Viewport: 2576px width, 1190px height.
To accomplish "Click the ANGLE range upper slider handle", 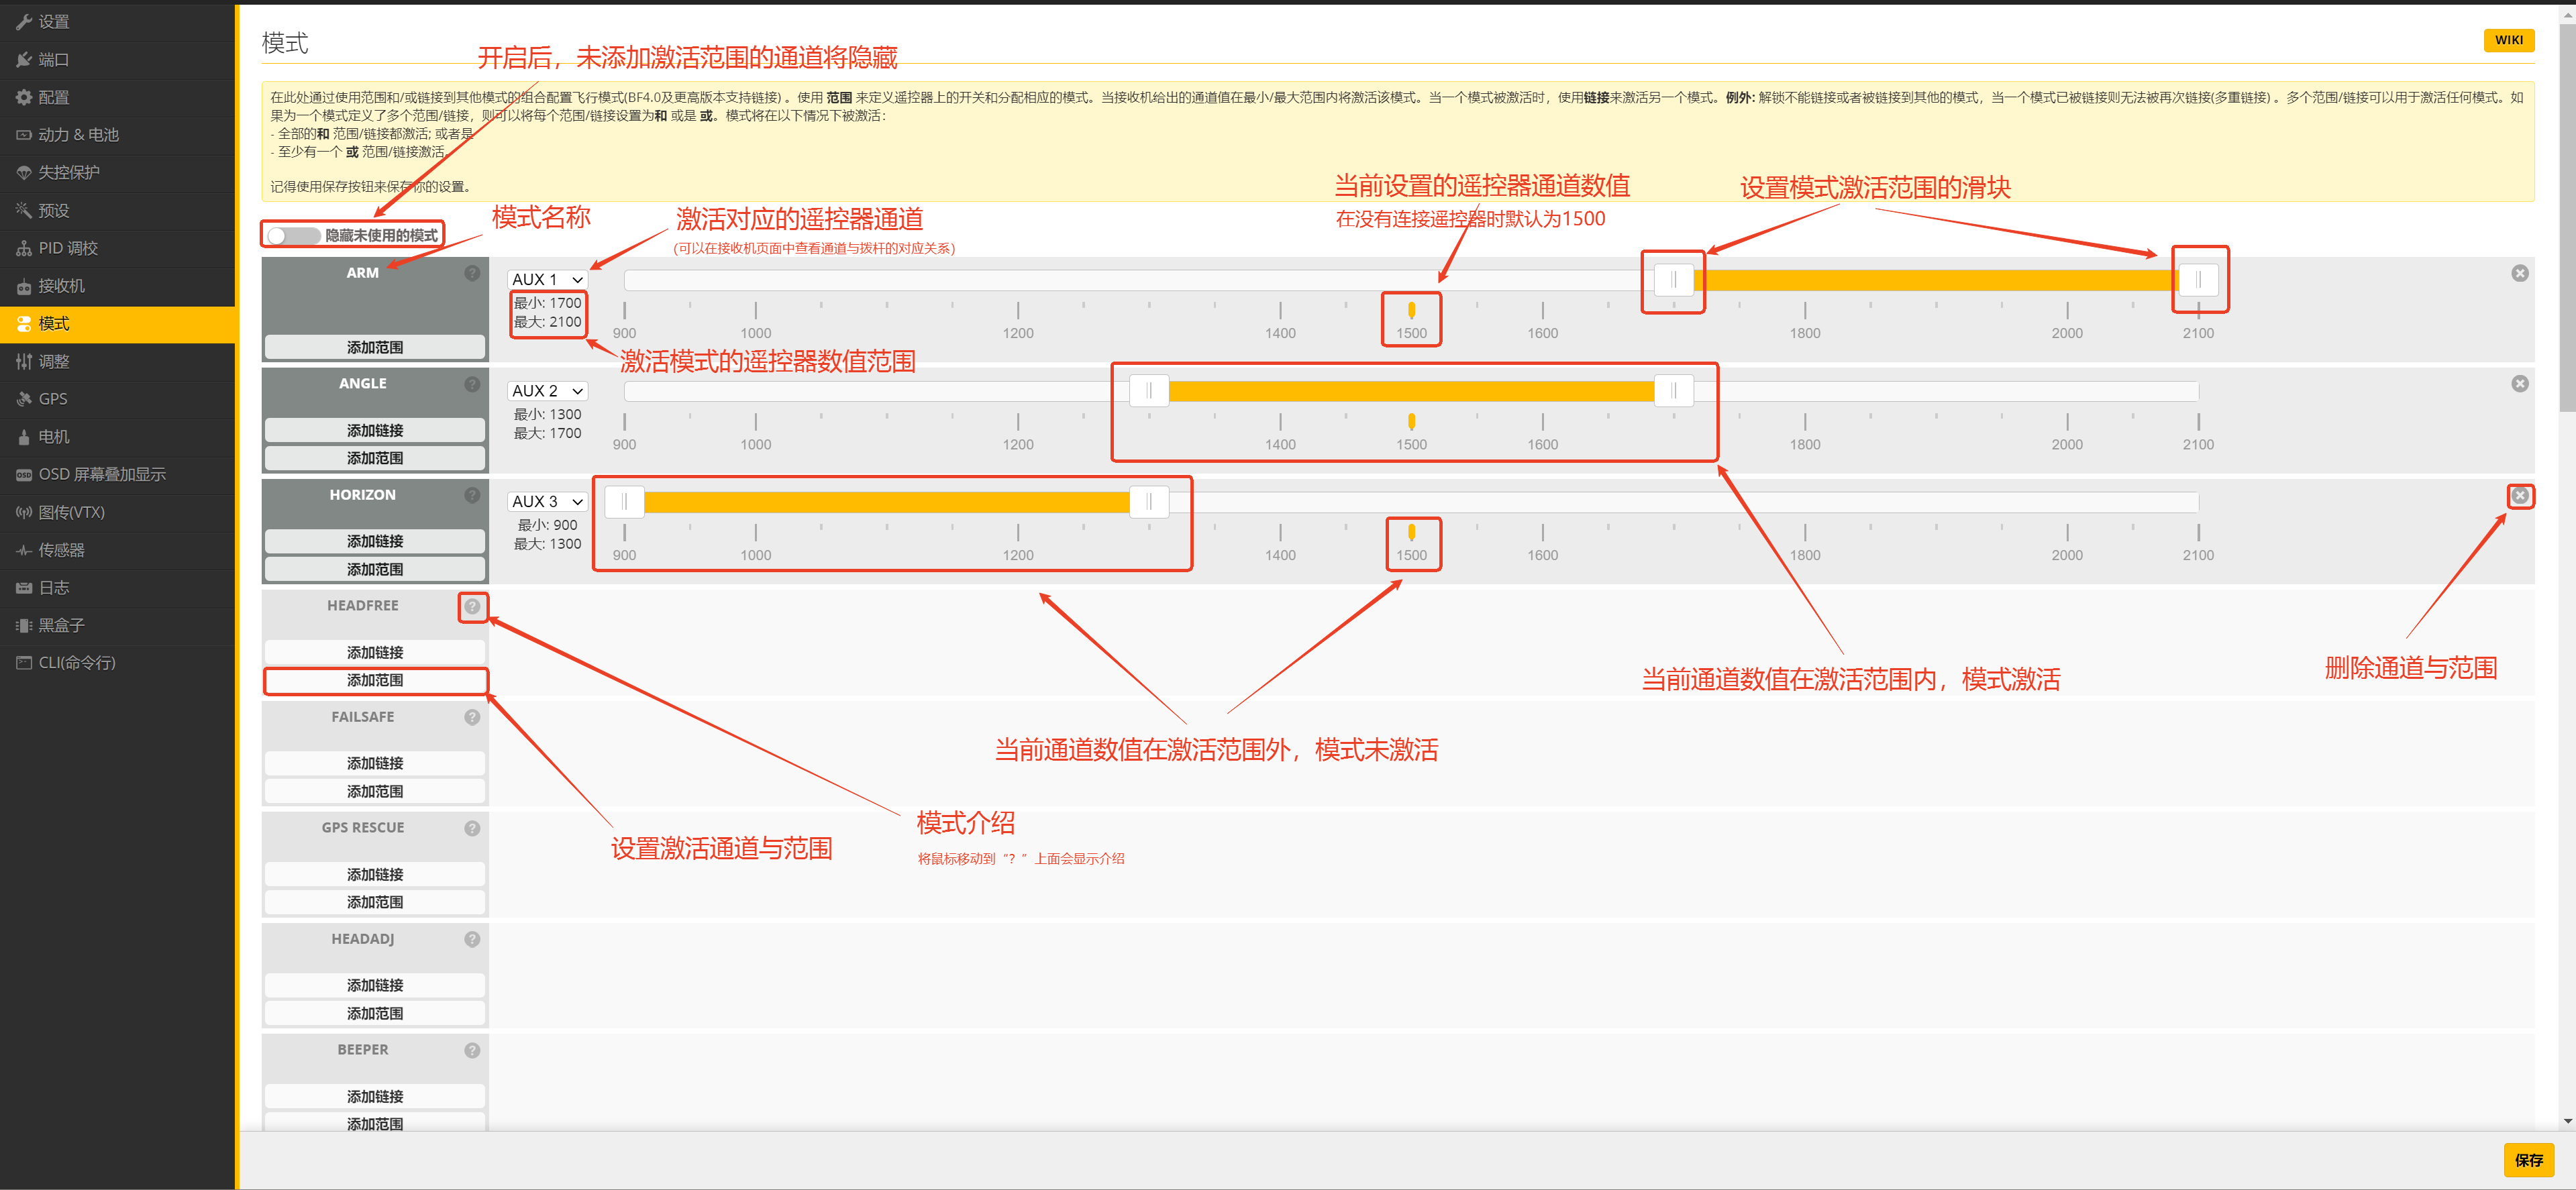I will pos(1673,391).
